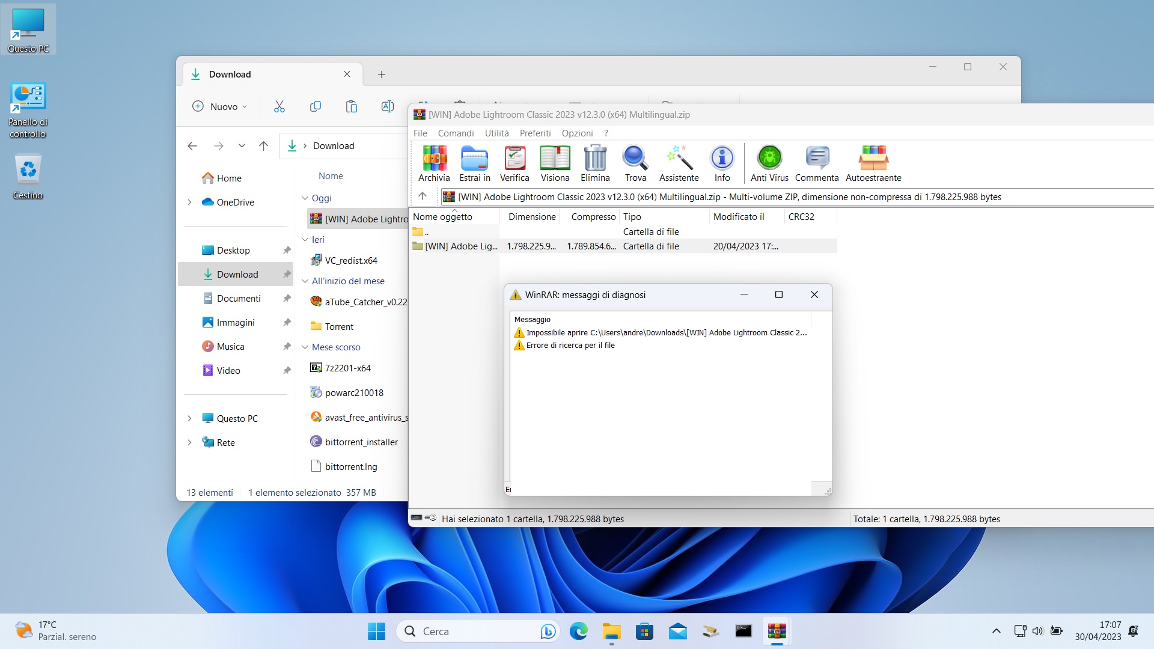This screenshot has width=1154, height=649.
Task: Click the Copy icon in Explorer toolbar
Action: 316,106
